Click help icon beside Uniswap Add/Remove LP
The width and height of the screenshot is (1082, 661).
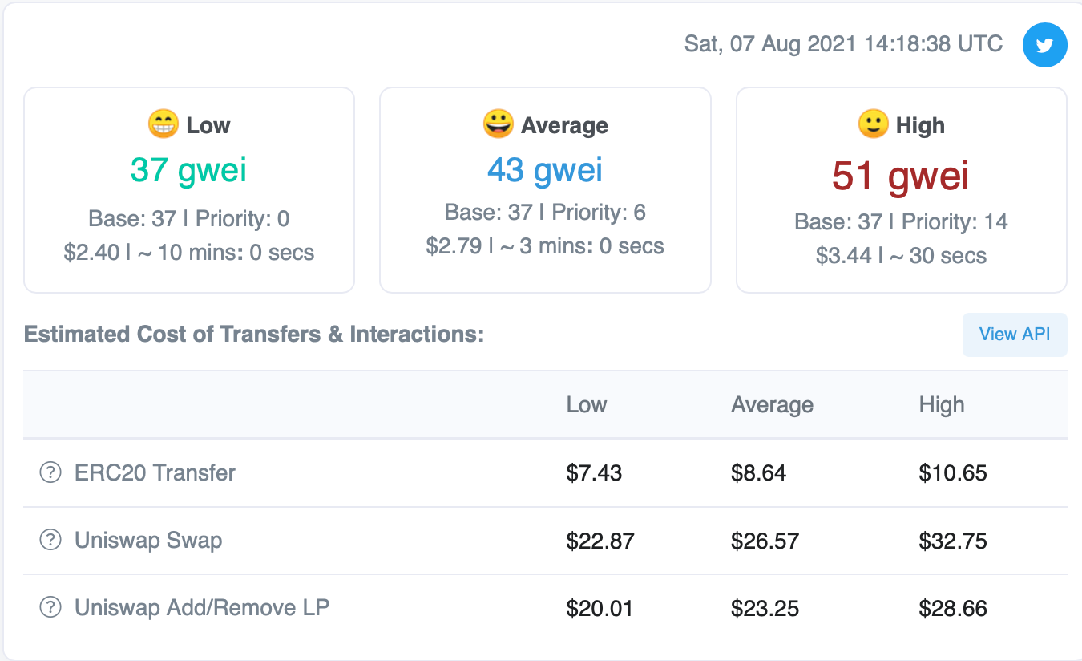point(50,608)
